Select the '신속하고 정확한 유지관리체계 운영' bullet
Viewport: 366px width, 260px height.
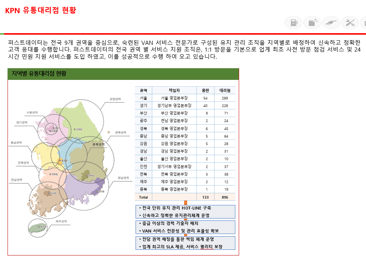tap(174, 216)
